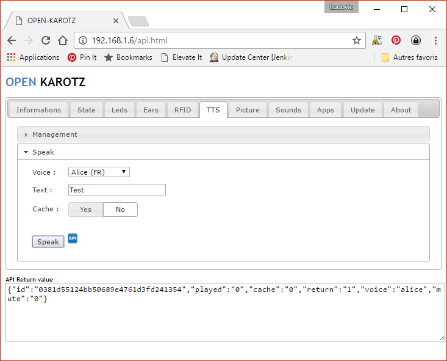This screenshot has height=361, width=447.
Task: Click the Speak button
Action: (48, 242)
